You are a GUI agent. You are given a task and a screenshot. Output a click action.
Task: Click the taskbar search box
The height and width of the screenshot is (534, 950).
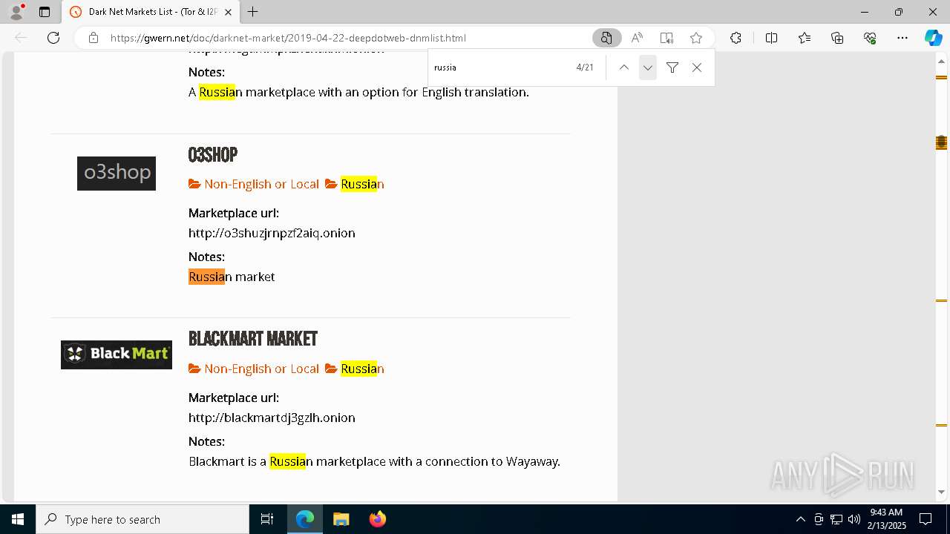click(x=142, y=519)
